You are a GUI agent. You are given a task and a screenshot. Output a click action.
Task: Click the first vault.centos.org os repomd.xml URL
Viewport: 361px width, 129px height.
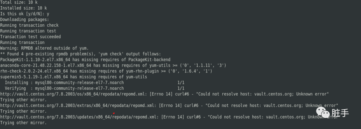[x=74, y=94]
